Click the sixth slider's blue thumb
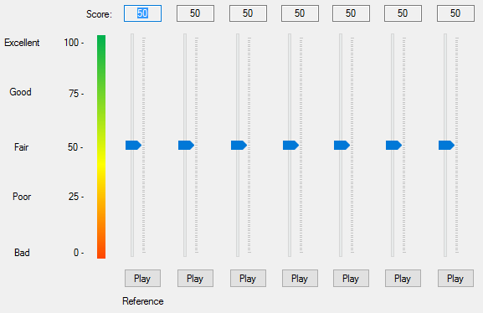The image size is (483, 313). (393, 145)
